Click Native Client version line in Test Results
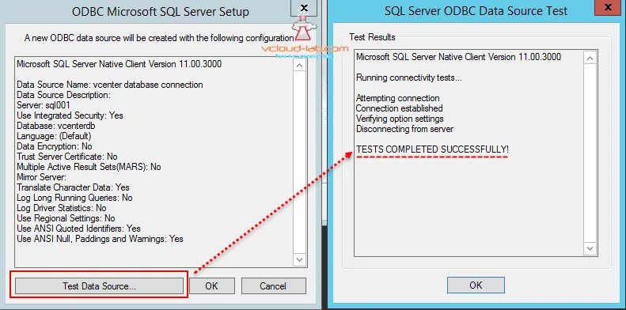 coord(458,57)
